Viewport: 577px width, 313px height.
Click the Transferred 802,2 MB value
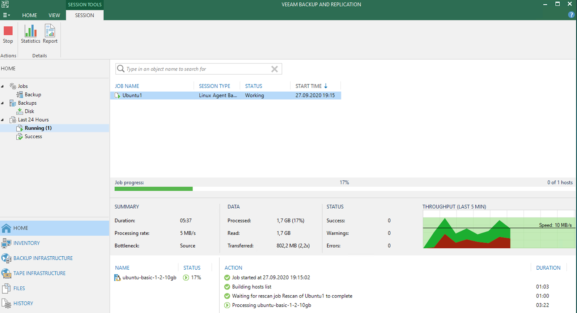coord(293,246)
